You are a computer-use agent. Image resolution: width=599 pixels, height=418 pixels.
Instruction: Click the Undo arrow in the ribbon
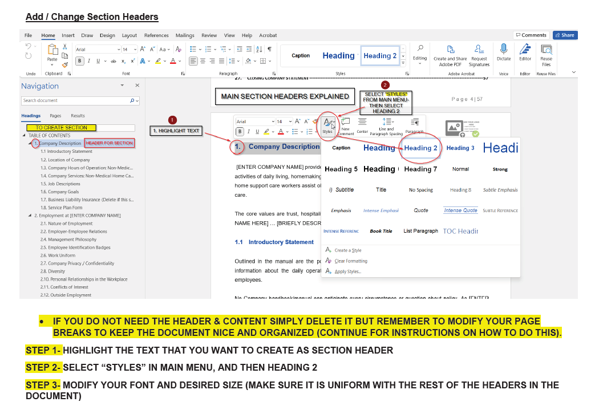click(29, 46)
